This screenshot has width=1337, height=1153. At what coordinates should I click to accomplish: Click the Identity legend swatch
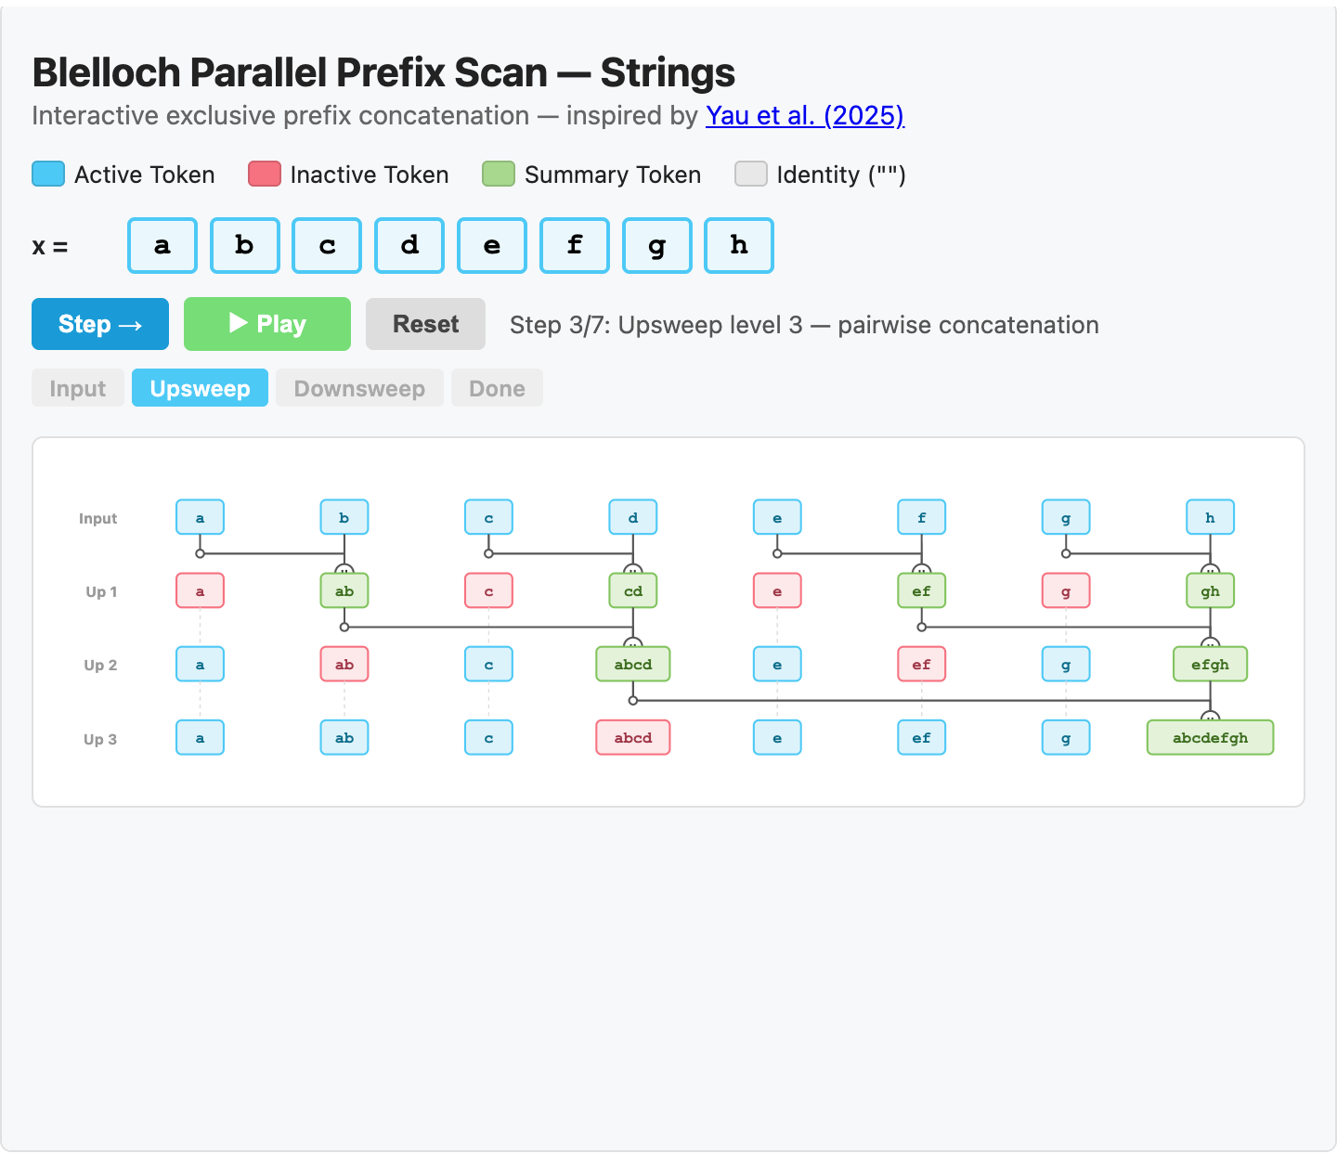point(751,174)
